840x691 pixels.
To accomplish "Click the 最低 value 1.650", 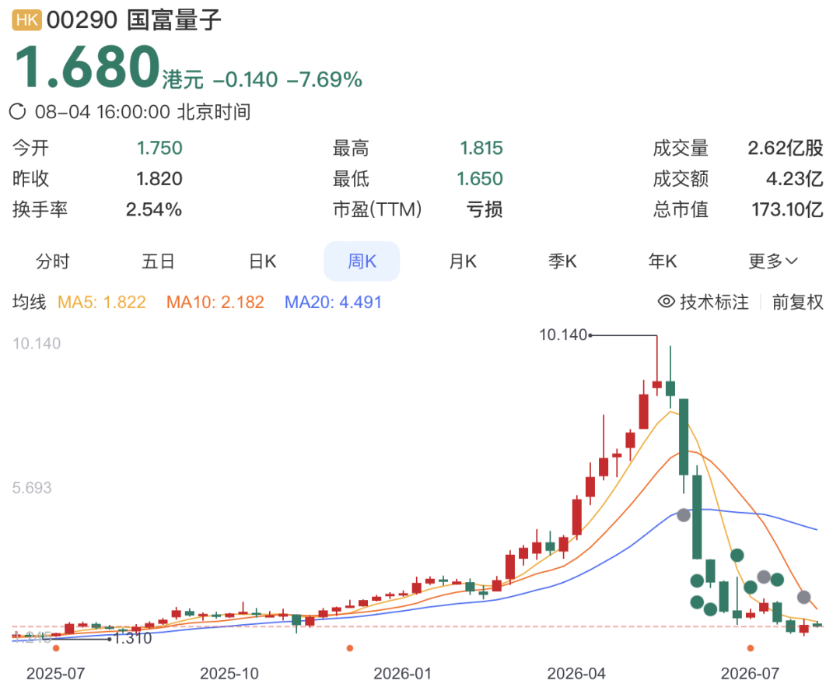I will pyautogui.click(x=480, y=178).
